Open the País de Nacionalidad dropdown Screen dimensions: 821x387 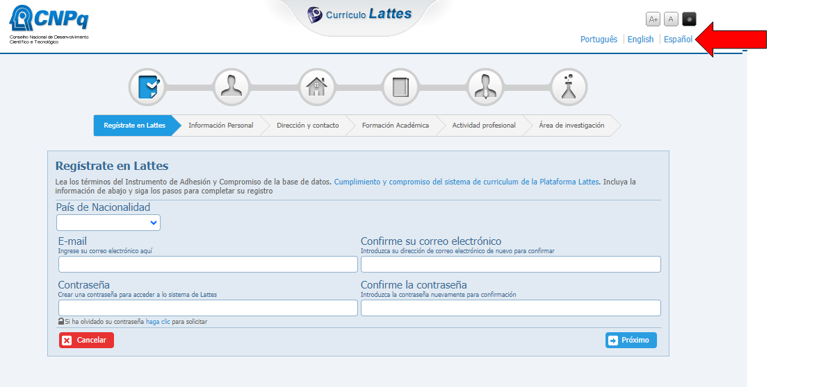point(108,223)
